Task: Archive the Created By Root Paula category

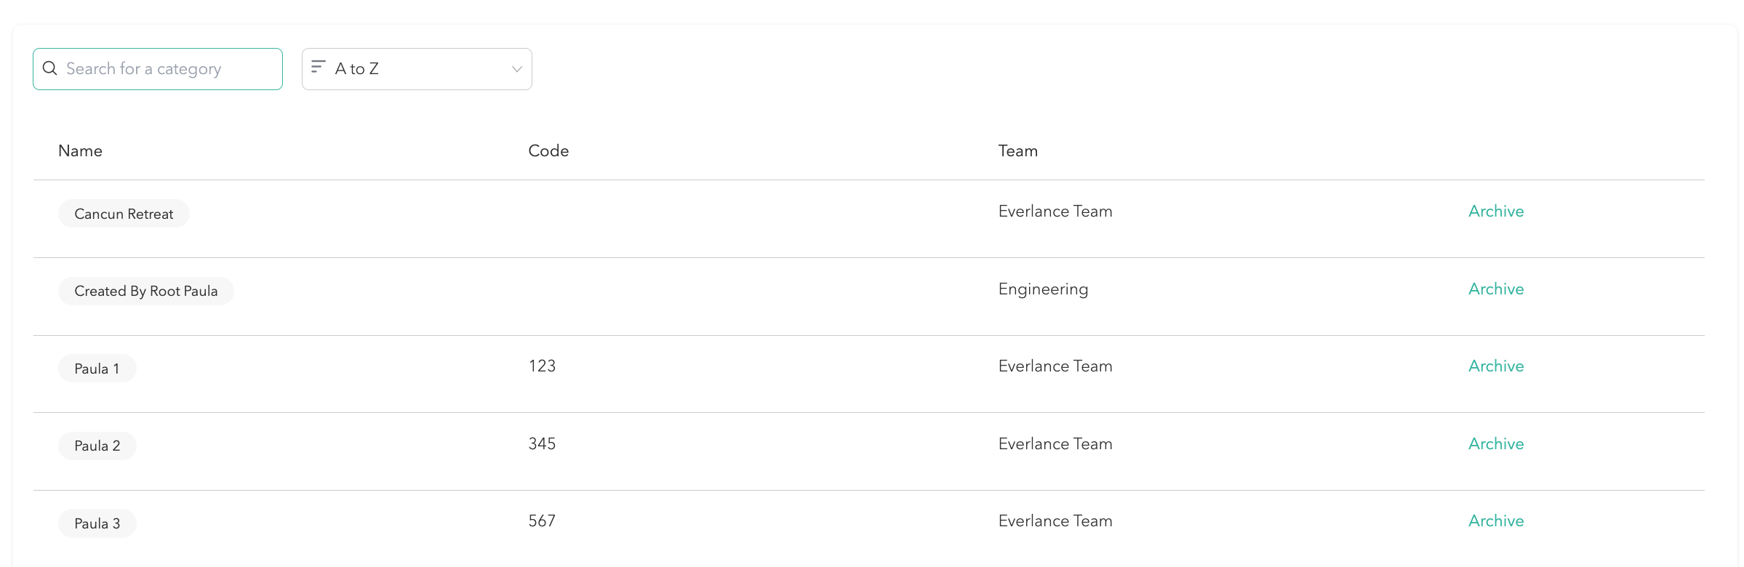Action: pos(1495,289)
